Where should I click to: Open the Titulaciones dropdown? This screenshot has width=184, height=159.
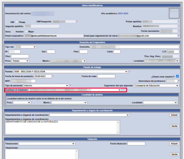[47, 144]
